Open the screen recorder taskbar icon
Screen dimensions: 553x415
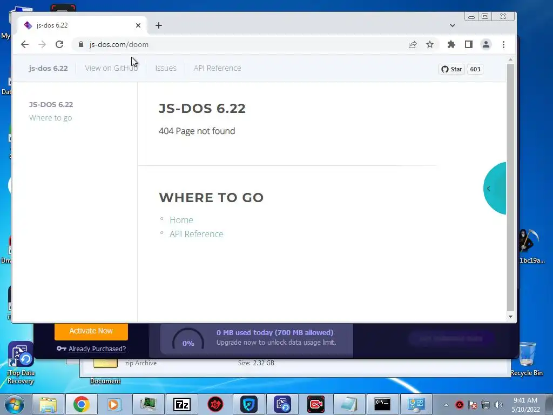coord(315,404)
